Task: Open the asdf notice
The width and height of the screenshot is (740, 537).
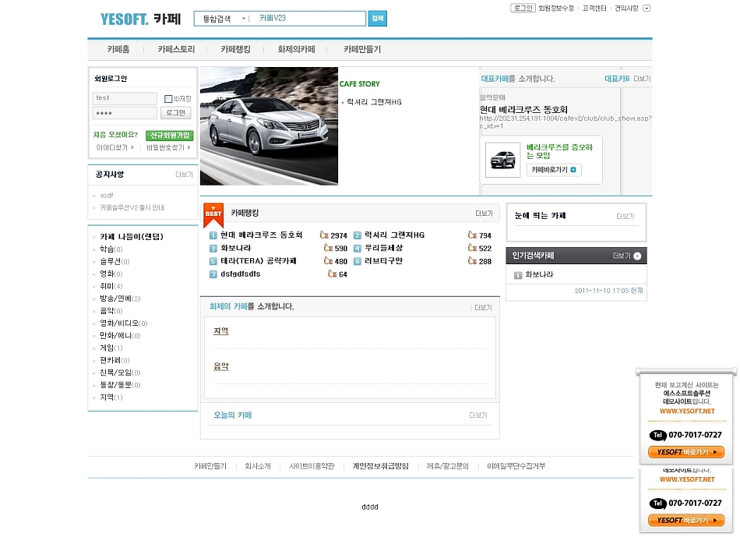Action: pyautogui.click(x=106, y=195)
